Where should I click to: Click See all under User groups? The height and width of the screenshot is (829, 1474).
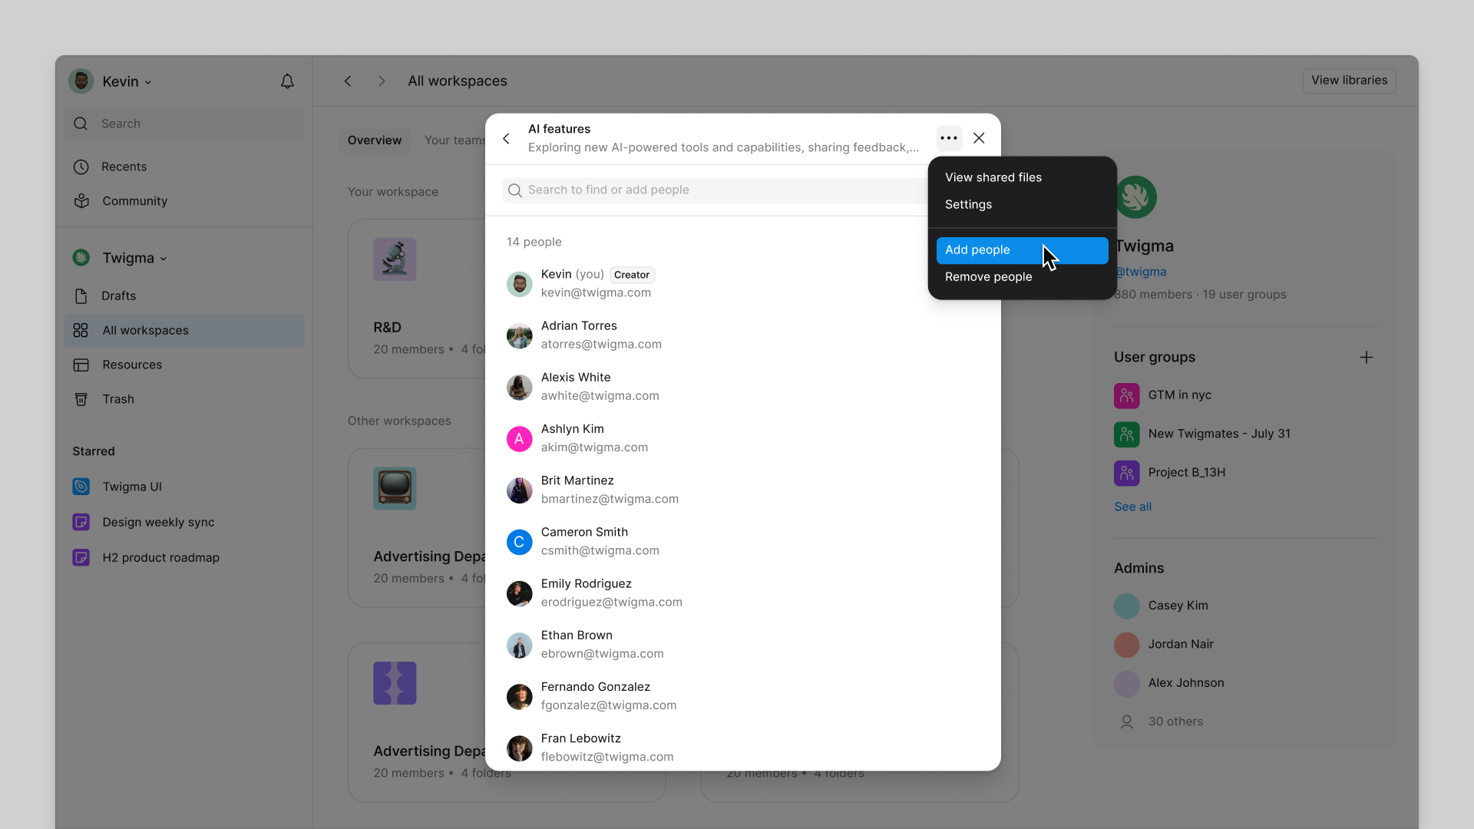[x=1132, y=506]
